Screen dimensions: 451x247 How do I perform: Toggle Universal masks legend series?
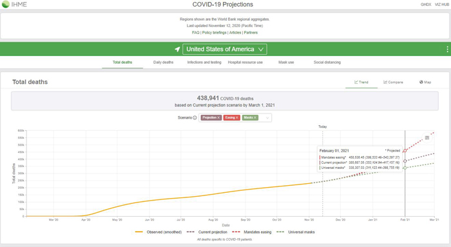(x=295, y=232)
